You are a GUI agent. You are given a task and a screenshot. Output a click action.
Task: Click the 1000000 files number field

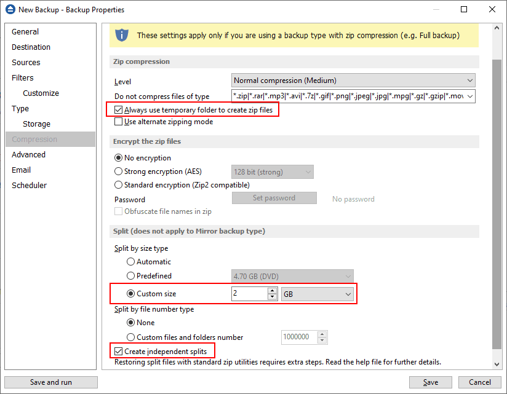coord(300,337)
